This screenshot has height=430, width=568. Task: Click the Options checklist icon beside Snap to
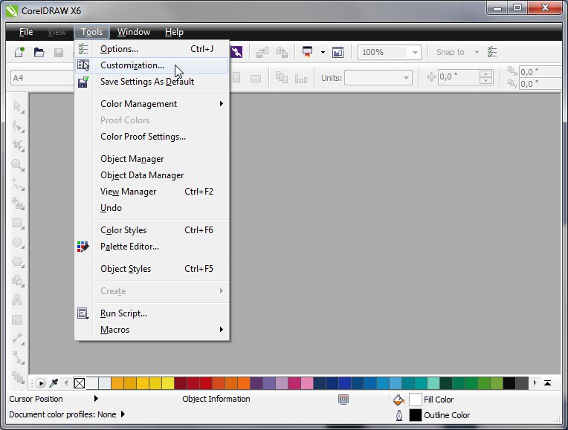point(492,52)
